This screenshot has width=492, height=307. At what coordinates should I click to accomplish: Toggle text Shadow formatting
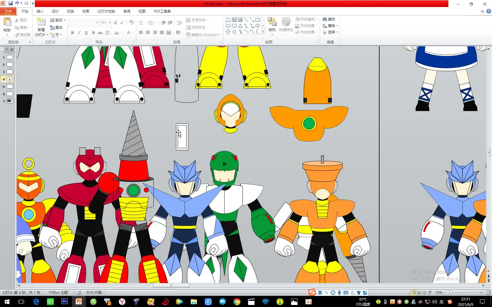click(93, 33)
